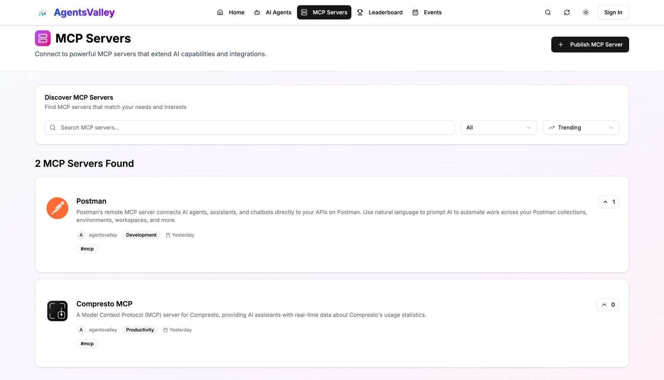Click the agentsvalley avatar on Compresto card

[81, 330]
